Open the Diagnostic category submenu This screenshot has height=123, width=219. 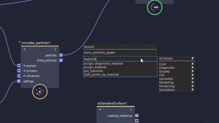click(177, 68)
